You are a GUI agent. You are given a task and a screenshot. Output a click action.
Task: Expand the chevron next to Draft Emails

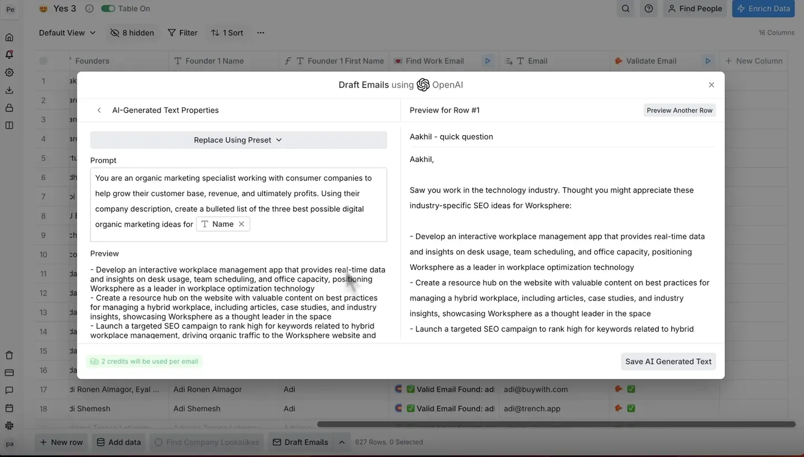pyautogui.click(x=342, y=442)
